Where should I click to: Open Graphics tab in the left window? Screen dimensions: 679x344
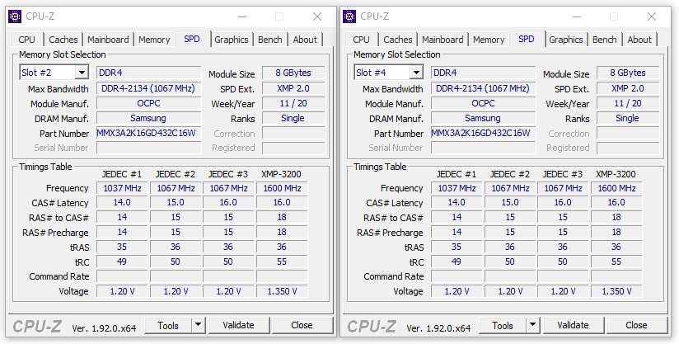tap(232, 40)
